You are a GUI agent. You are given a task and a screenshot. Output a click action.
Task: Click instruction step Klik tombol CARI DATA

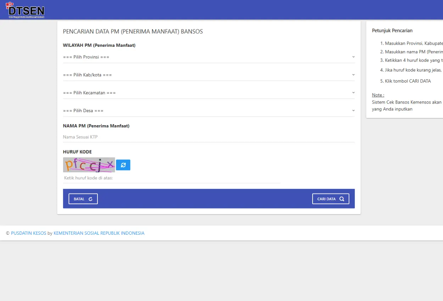pos(405,81)
